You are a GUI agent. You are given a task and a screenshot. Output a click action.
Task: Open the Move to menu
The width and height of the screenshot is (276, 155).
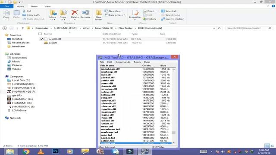tap(53, 15)
